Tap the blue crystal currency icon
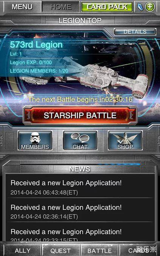Image resolution: width=160 pixels, height=256 pixels. [140, 7]
